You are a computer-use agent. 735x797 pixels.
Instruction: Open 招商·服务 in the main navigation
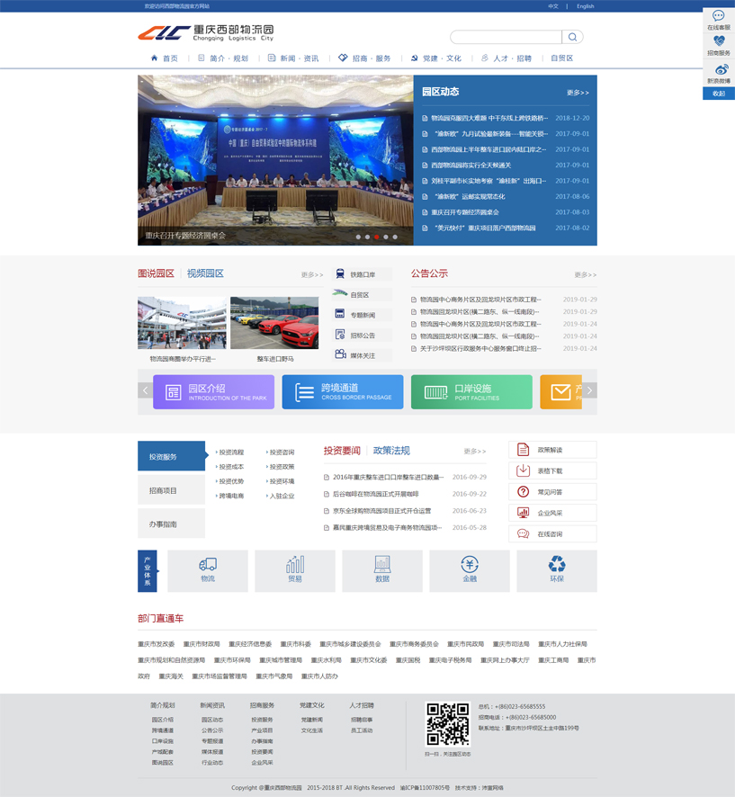365,58
